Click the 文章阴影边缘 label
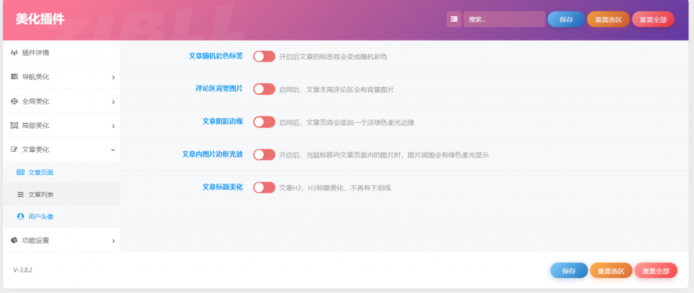The image size is (694, 293). [222, 121]
